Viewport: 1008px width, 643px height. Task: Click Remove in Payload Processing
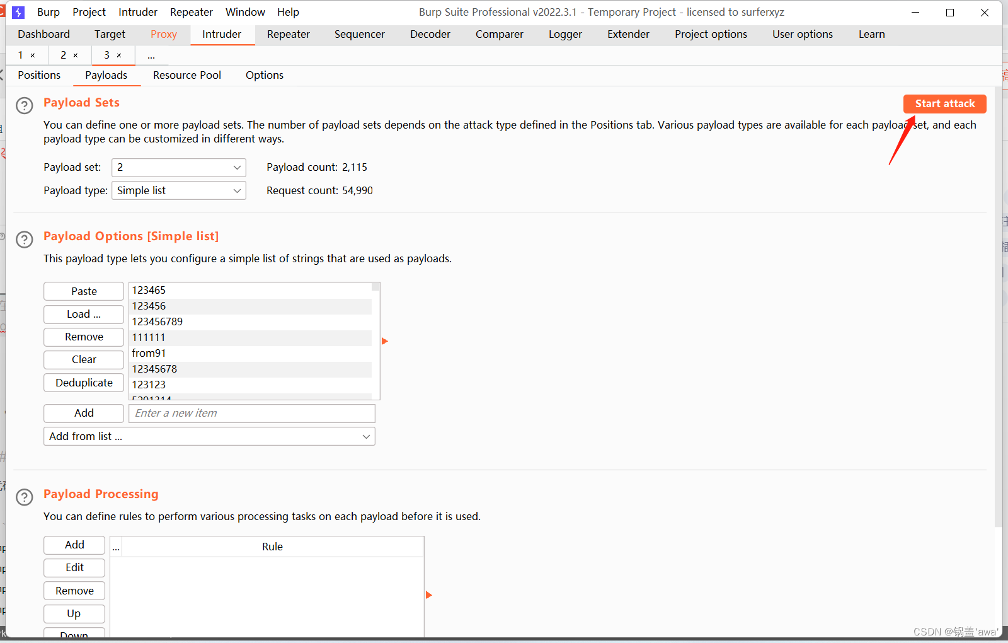74,591
